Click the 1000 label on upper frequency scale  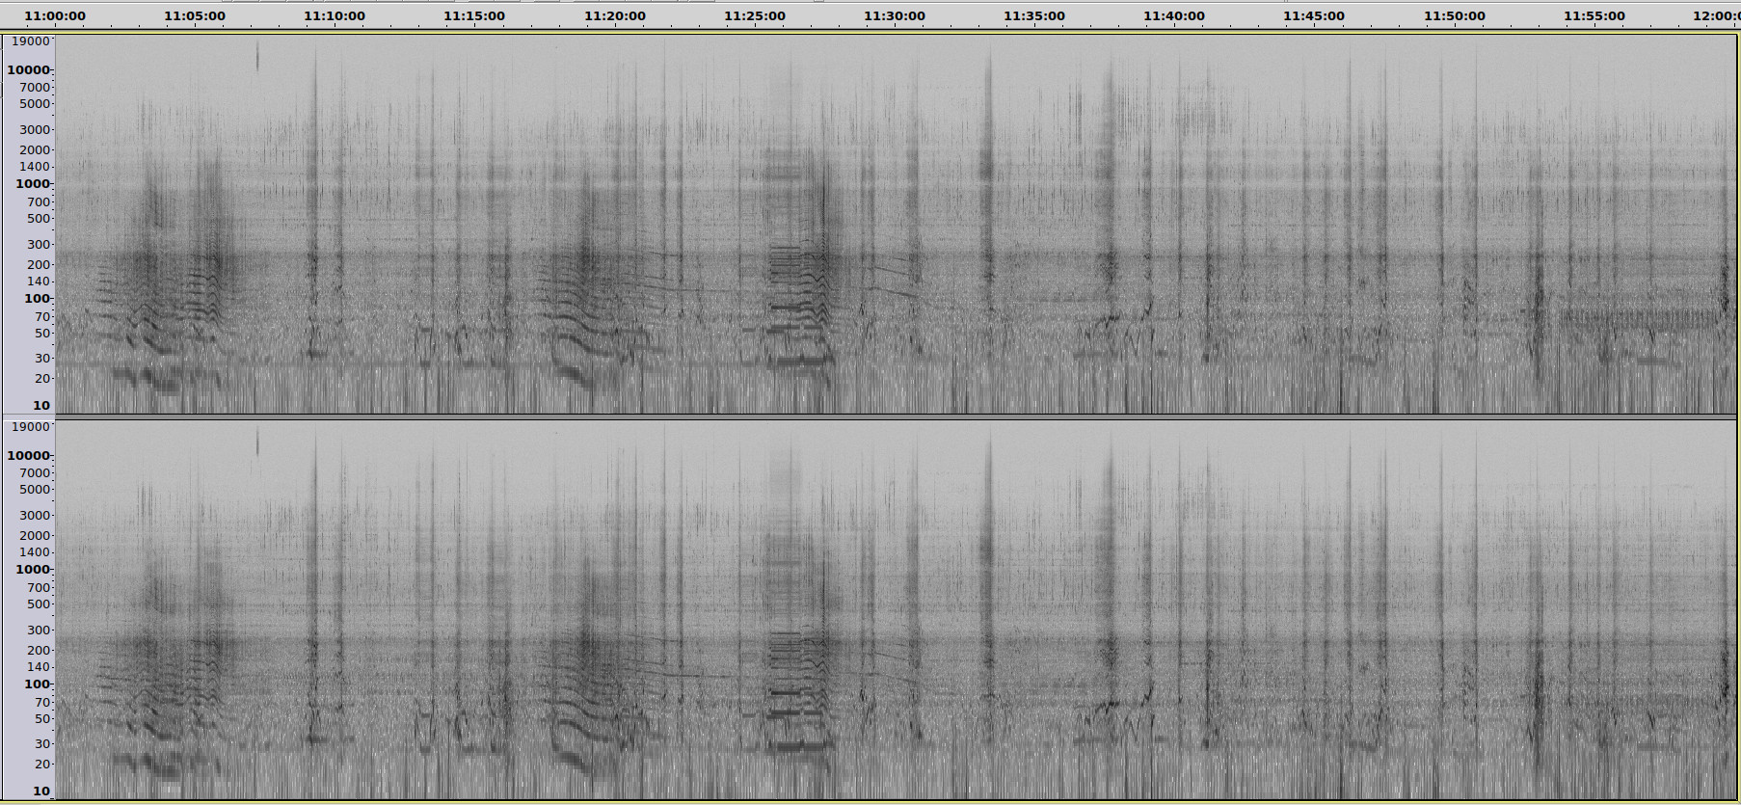(x=32, y=184)
